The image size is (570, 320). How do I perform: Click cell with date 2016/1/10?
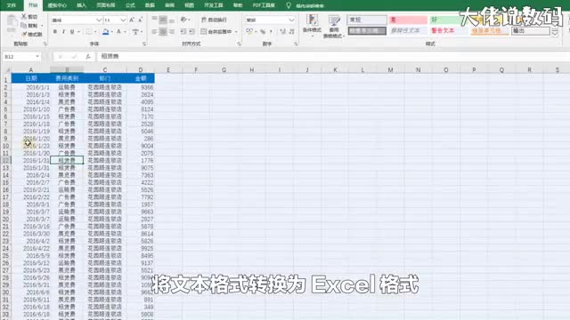[37, 109]
